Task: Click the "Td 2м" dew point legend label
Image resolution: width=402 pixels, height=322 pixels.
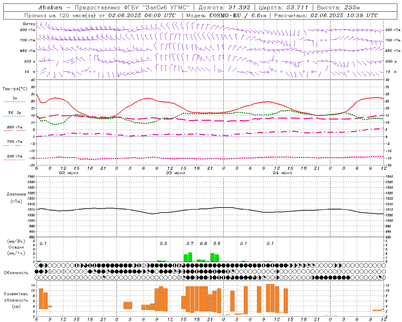Action: pos(15,113)
